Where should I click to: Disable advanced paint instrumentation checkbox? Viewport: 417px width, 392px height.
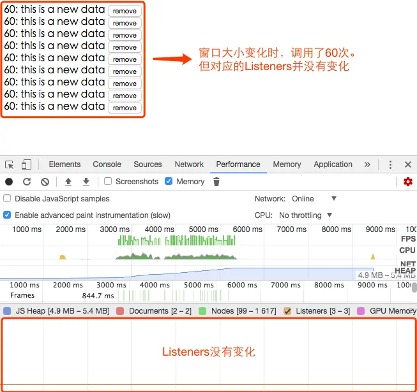point(7,215)
